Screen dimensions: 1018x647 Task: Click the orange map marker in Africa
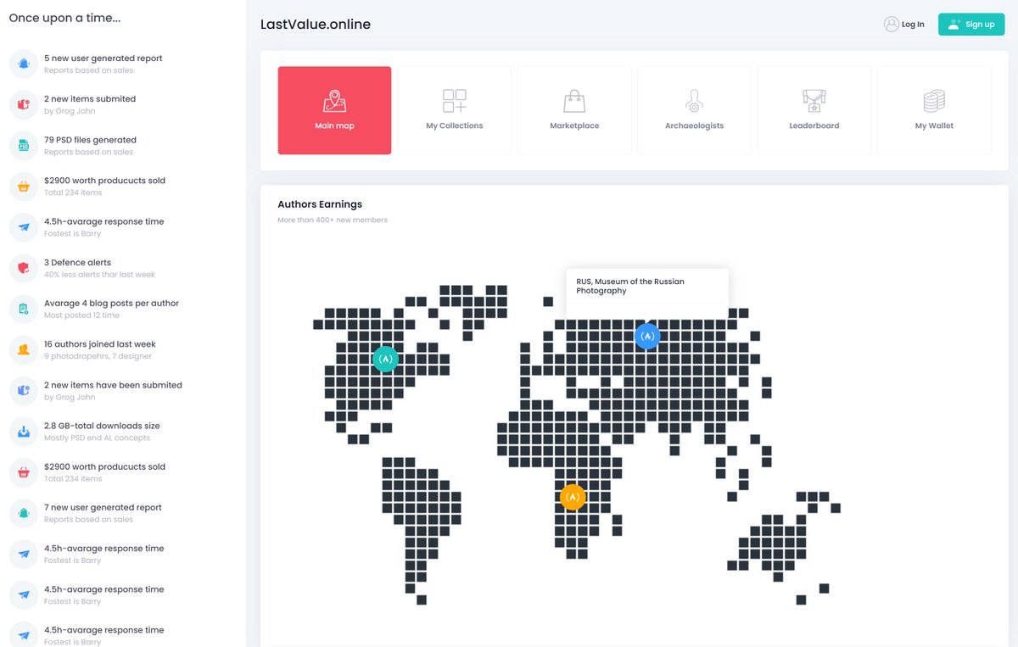(573, 497)
